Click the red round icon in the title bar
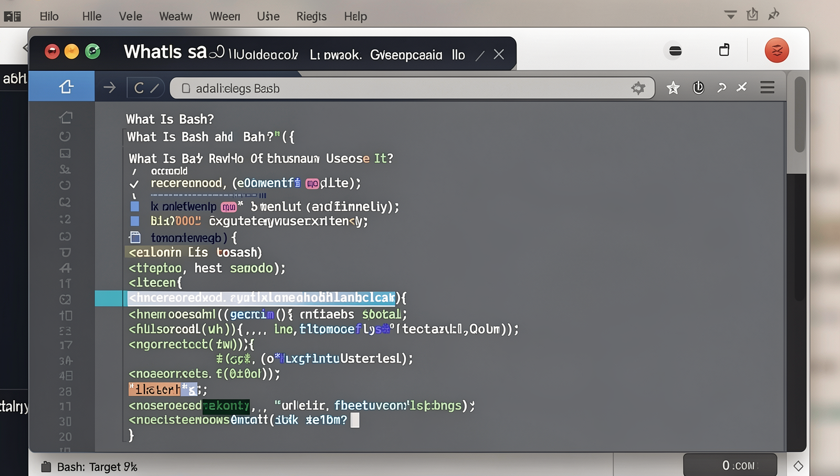Screen dimensions: 840x476 coord(776,50)
